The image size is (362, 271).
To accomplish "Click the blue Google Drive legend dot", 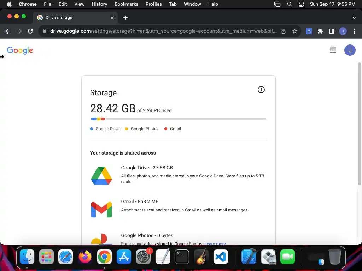I will coord(92,129).
